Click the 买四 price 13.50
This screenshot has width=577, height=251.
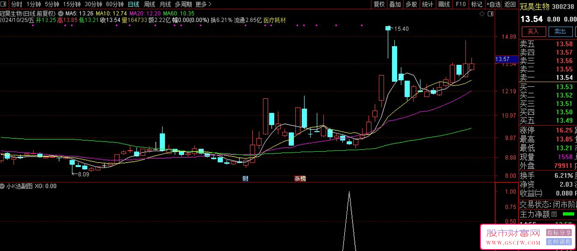coord(564,112)
